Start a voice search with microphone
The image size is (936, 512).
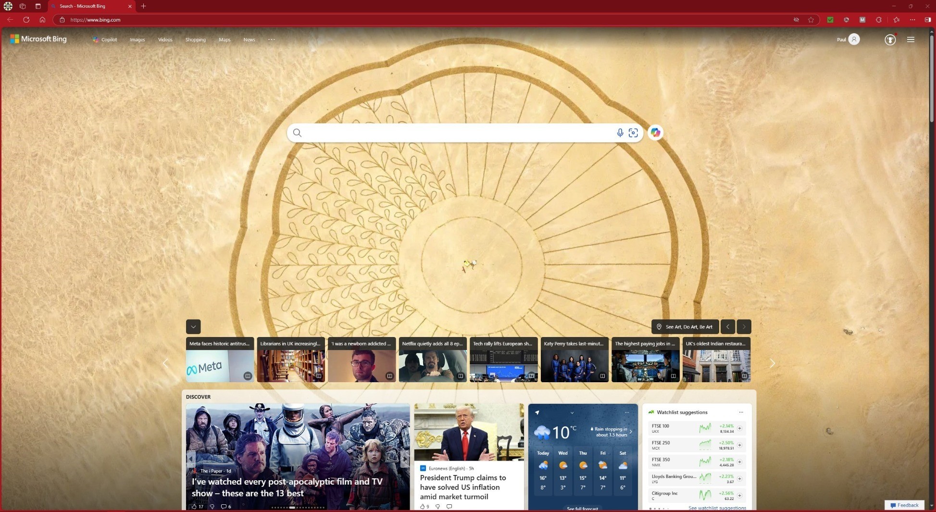coord(620,133)
